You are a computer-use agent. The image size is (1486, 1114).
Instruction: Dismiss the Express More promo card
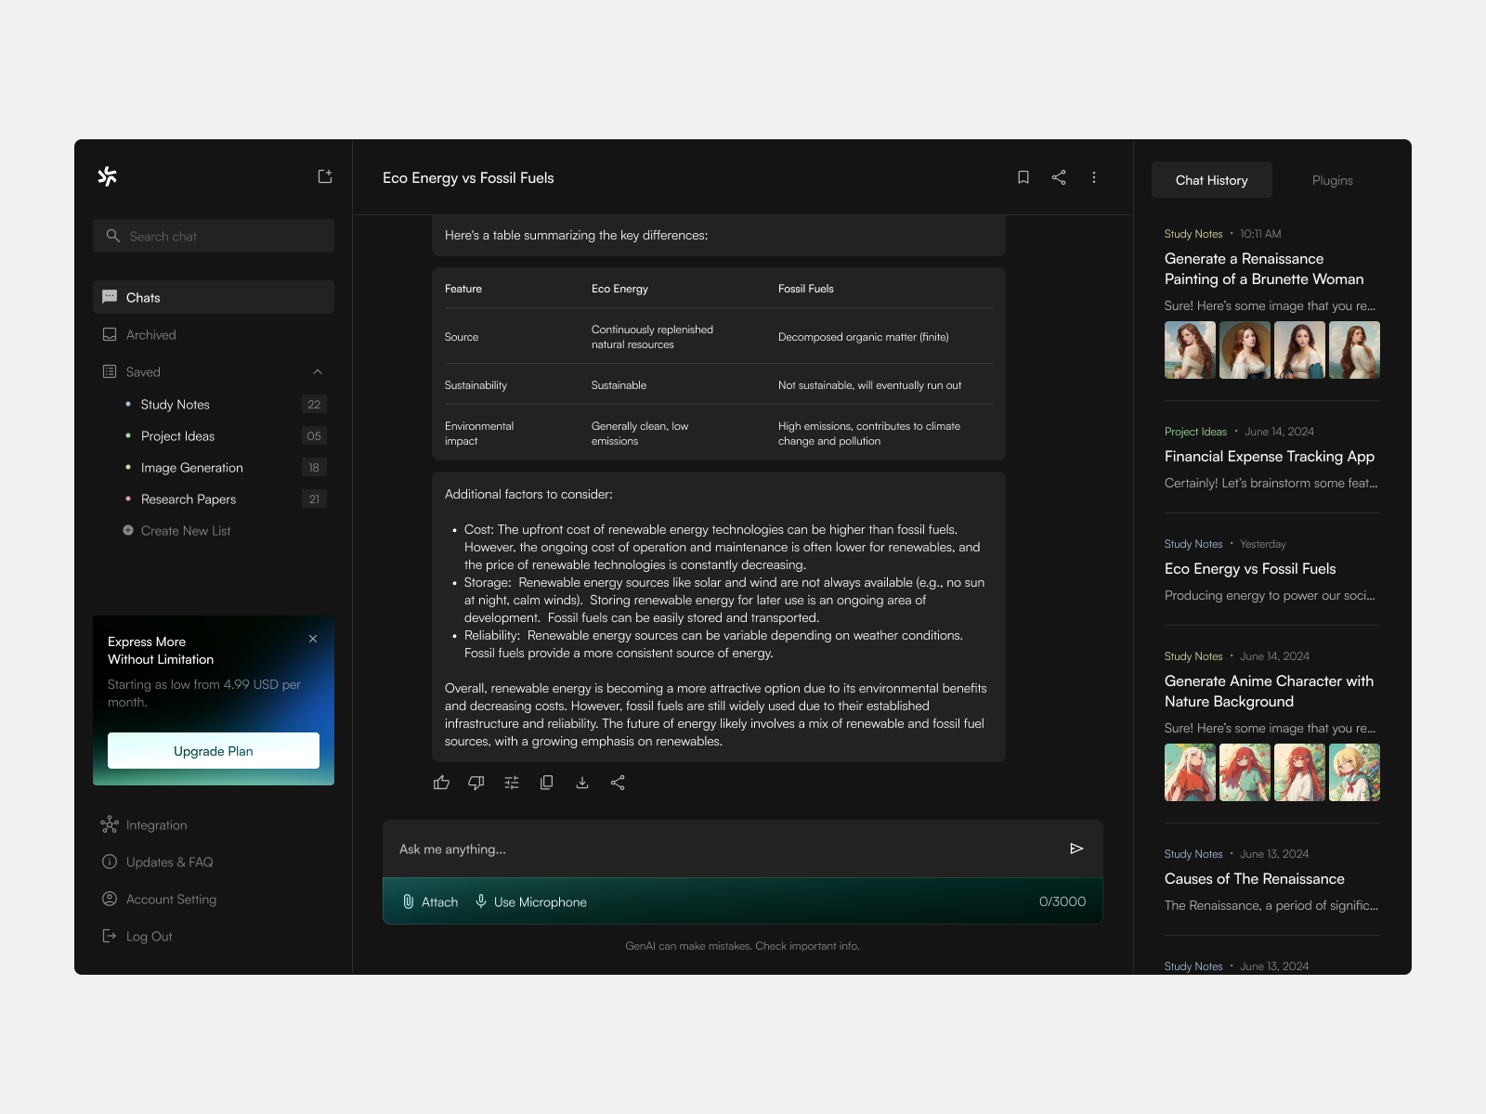[x=313, y=639]
